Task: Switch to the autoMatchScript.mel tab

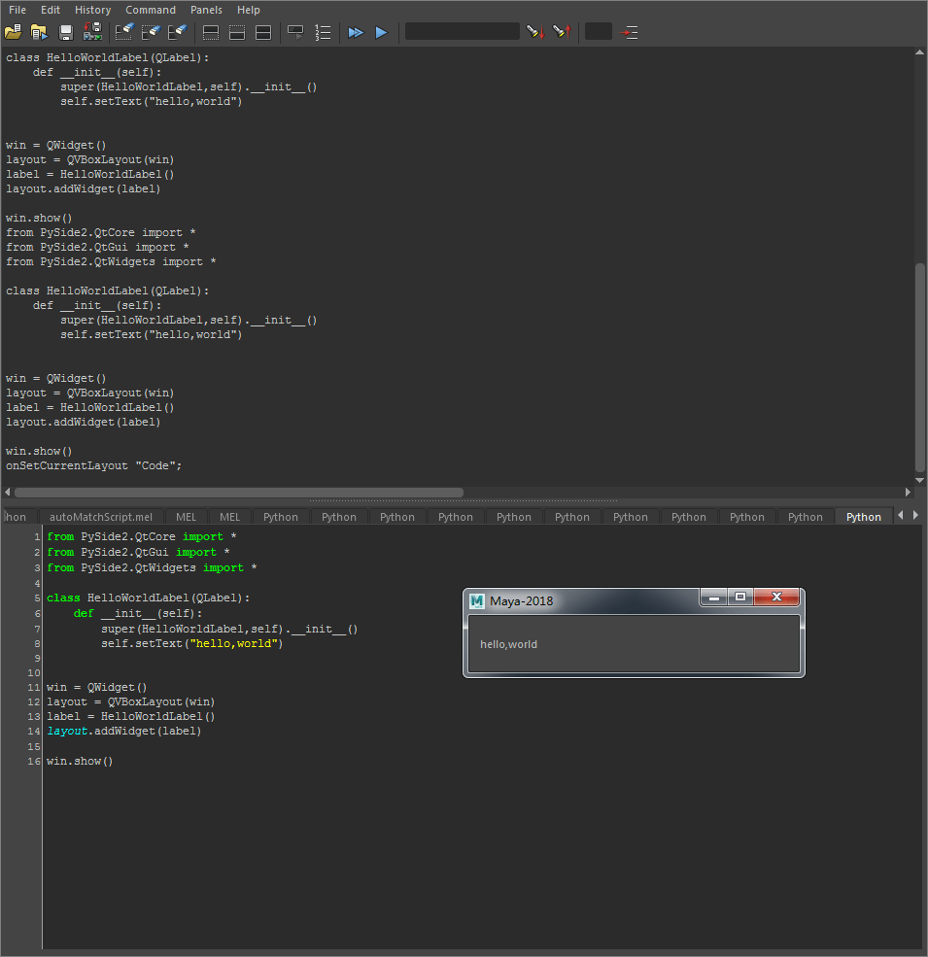Action: (x=101, y=517)
